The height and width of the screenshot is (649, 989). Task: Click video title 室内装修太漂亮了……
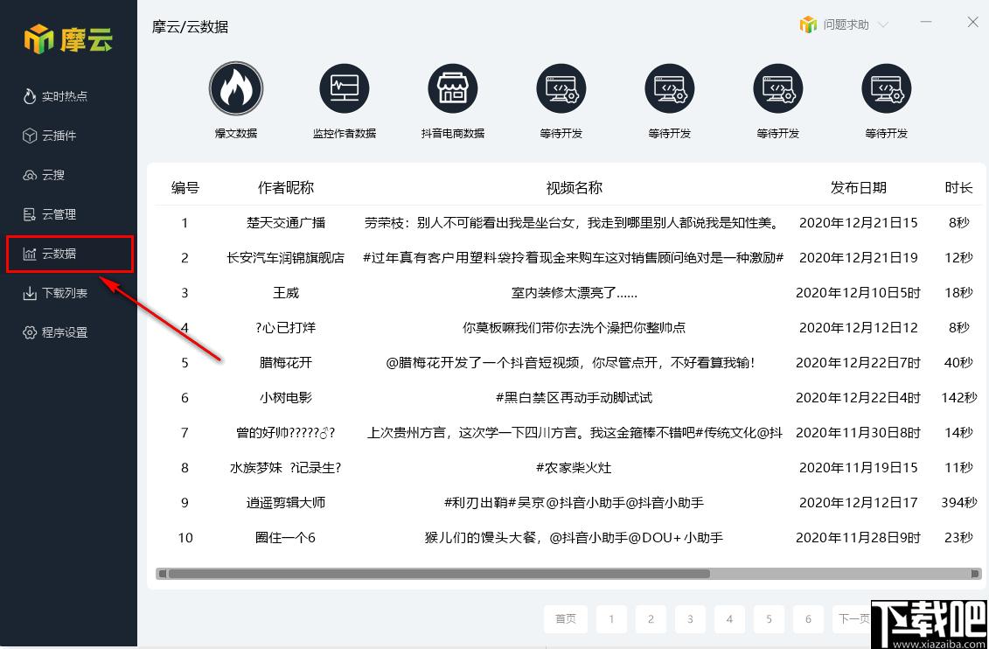click(574, 293)
